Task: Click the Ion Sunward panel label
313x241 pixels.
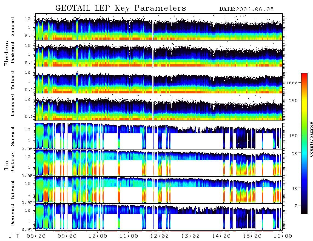Action: point(13,136)
